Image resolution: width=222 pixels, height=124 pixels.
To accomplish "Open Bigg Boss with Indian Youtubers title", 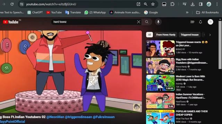I will [192, 61].
